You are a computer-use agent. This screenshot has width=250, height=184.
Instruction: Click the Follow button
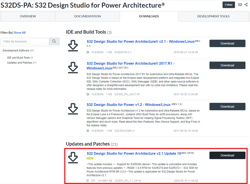click(x=229, y=5)
